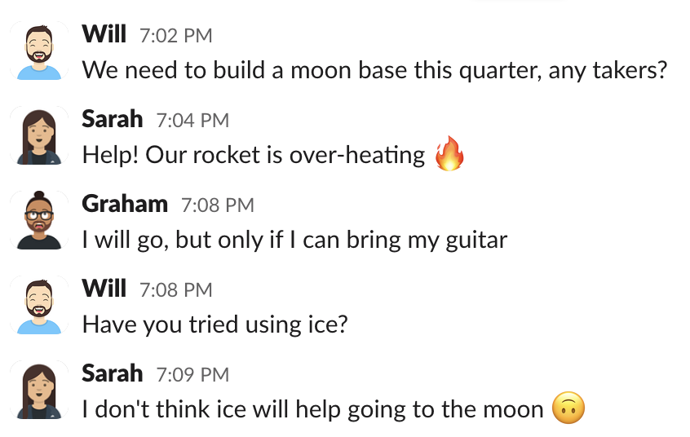Click the "Have you tried using ice?" message
690x437 pixels.
point(215,324)
